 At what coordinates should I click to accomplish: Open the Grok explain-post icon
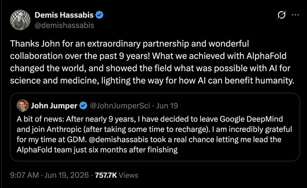(281, 15)
